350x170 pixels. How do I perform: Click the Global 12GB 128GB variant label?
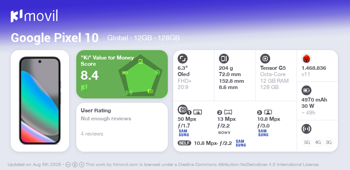pyautogui.click(x=144, y=38)
